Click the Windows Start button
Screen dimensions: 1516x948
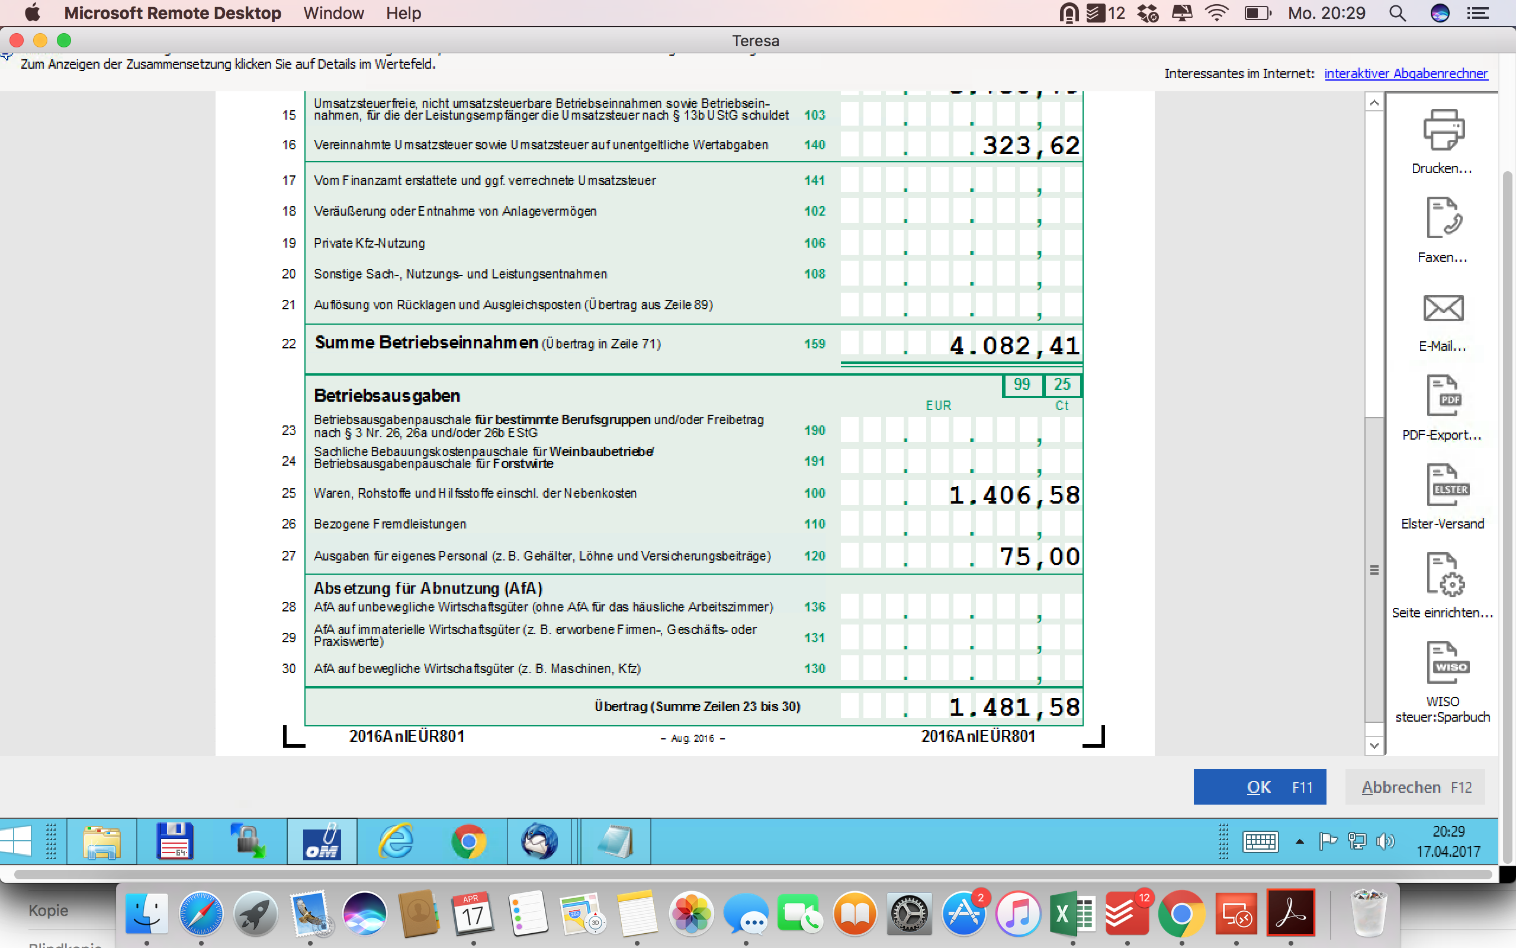(x=17, y=840)
